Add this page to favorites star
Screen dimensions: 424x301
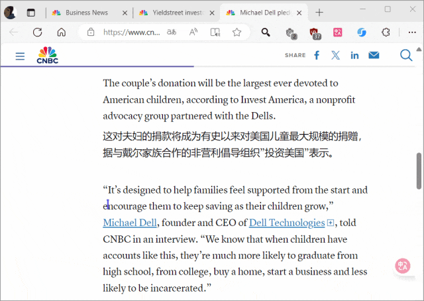point(237,32)
